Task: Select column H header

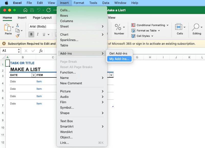Action: point(150,57)
